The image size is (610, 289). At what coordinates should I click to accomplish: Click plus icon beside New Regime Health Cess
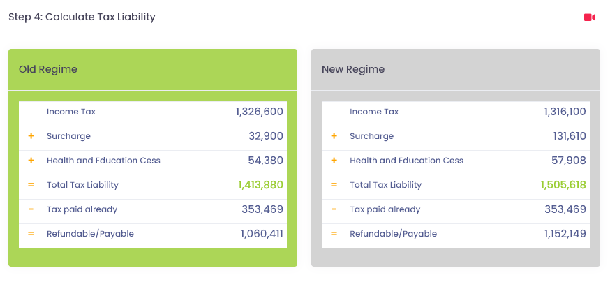tap(334, 161)
